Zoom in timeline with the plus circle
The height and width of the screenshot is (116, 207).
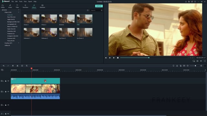201,66
